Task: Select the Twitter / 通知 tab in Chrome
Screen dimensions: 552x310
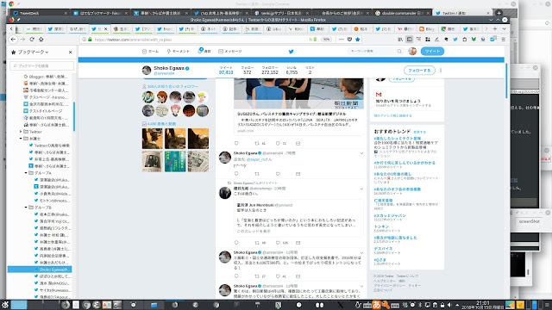Action: coord(462,13)
